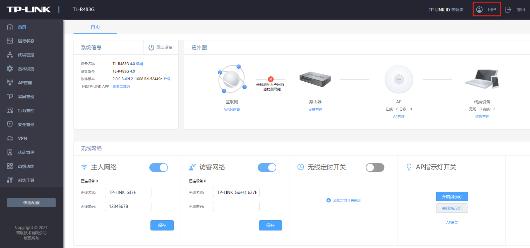
Task: Open the 查看二维码 link
Action: [x=121, y=86]
